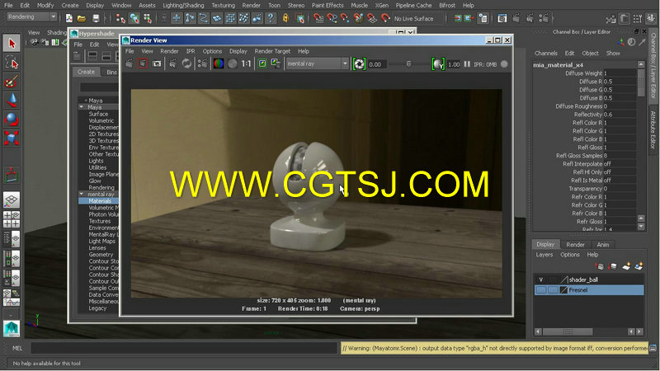Open the Lighting/Shading menu

[183, 6]
